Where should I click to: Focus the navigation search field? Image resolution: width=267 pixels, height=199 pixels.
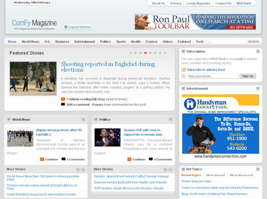click(228, 42)
